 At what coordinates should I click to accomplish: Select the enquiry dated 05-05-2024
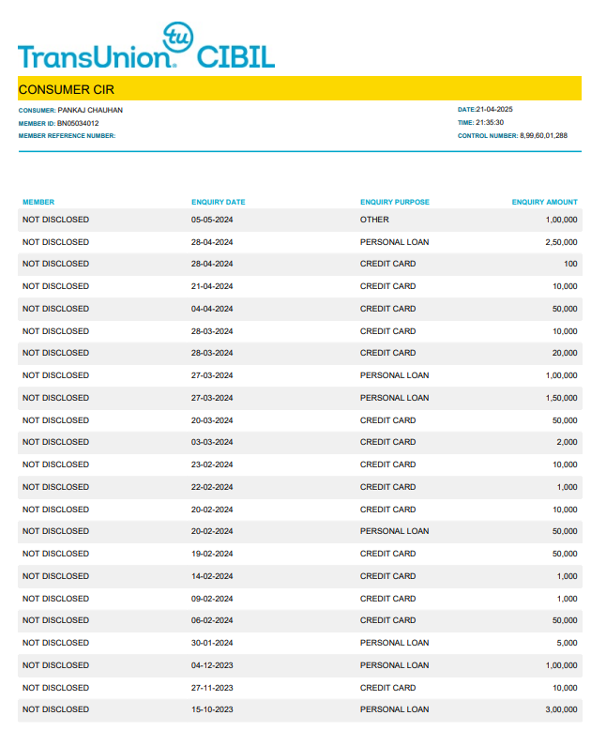pyautogui.click(x=212, y=220)
